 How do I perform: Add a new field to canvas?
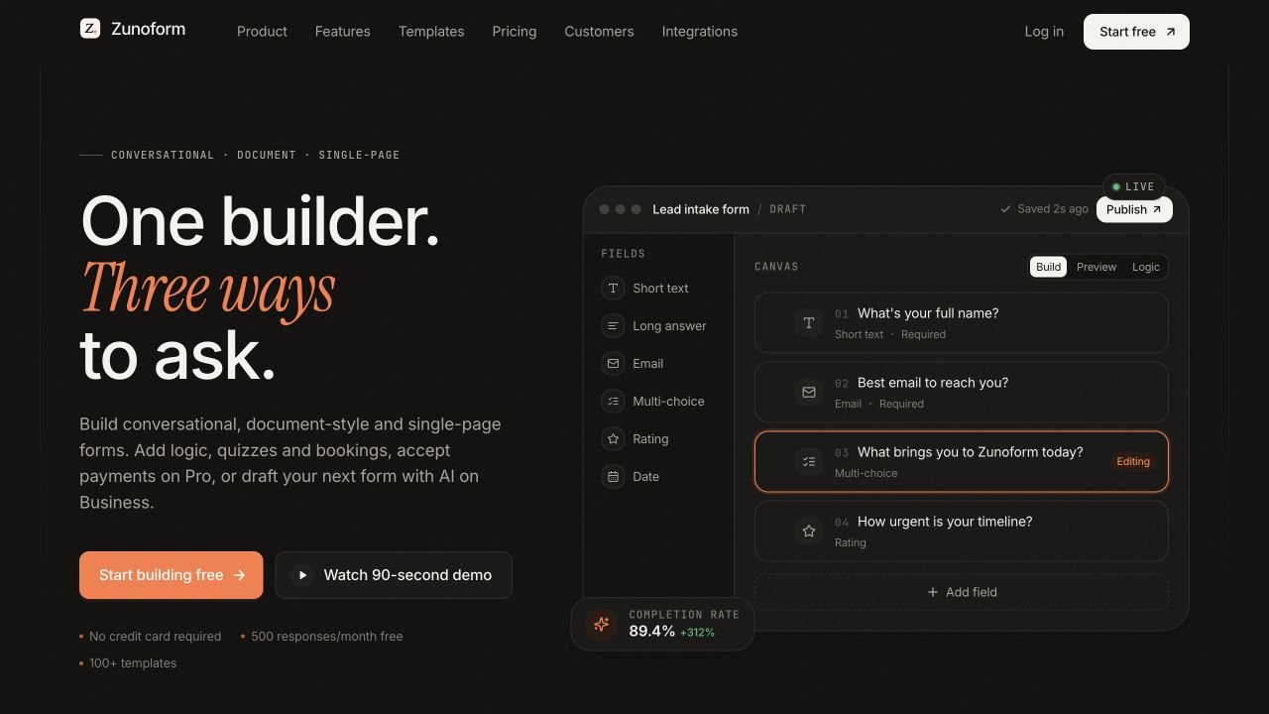coord(962,592)
